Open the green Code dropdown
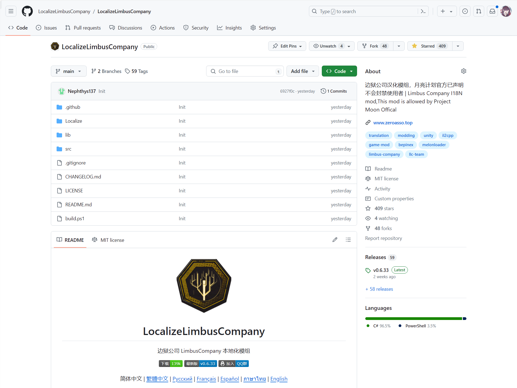517x388 pixels. 339,71
